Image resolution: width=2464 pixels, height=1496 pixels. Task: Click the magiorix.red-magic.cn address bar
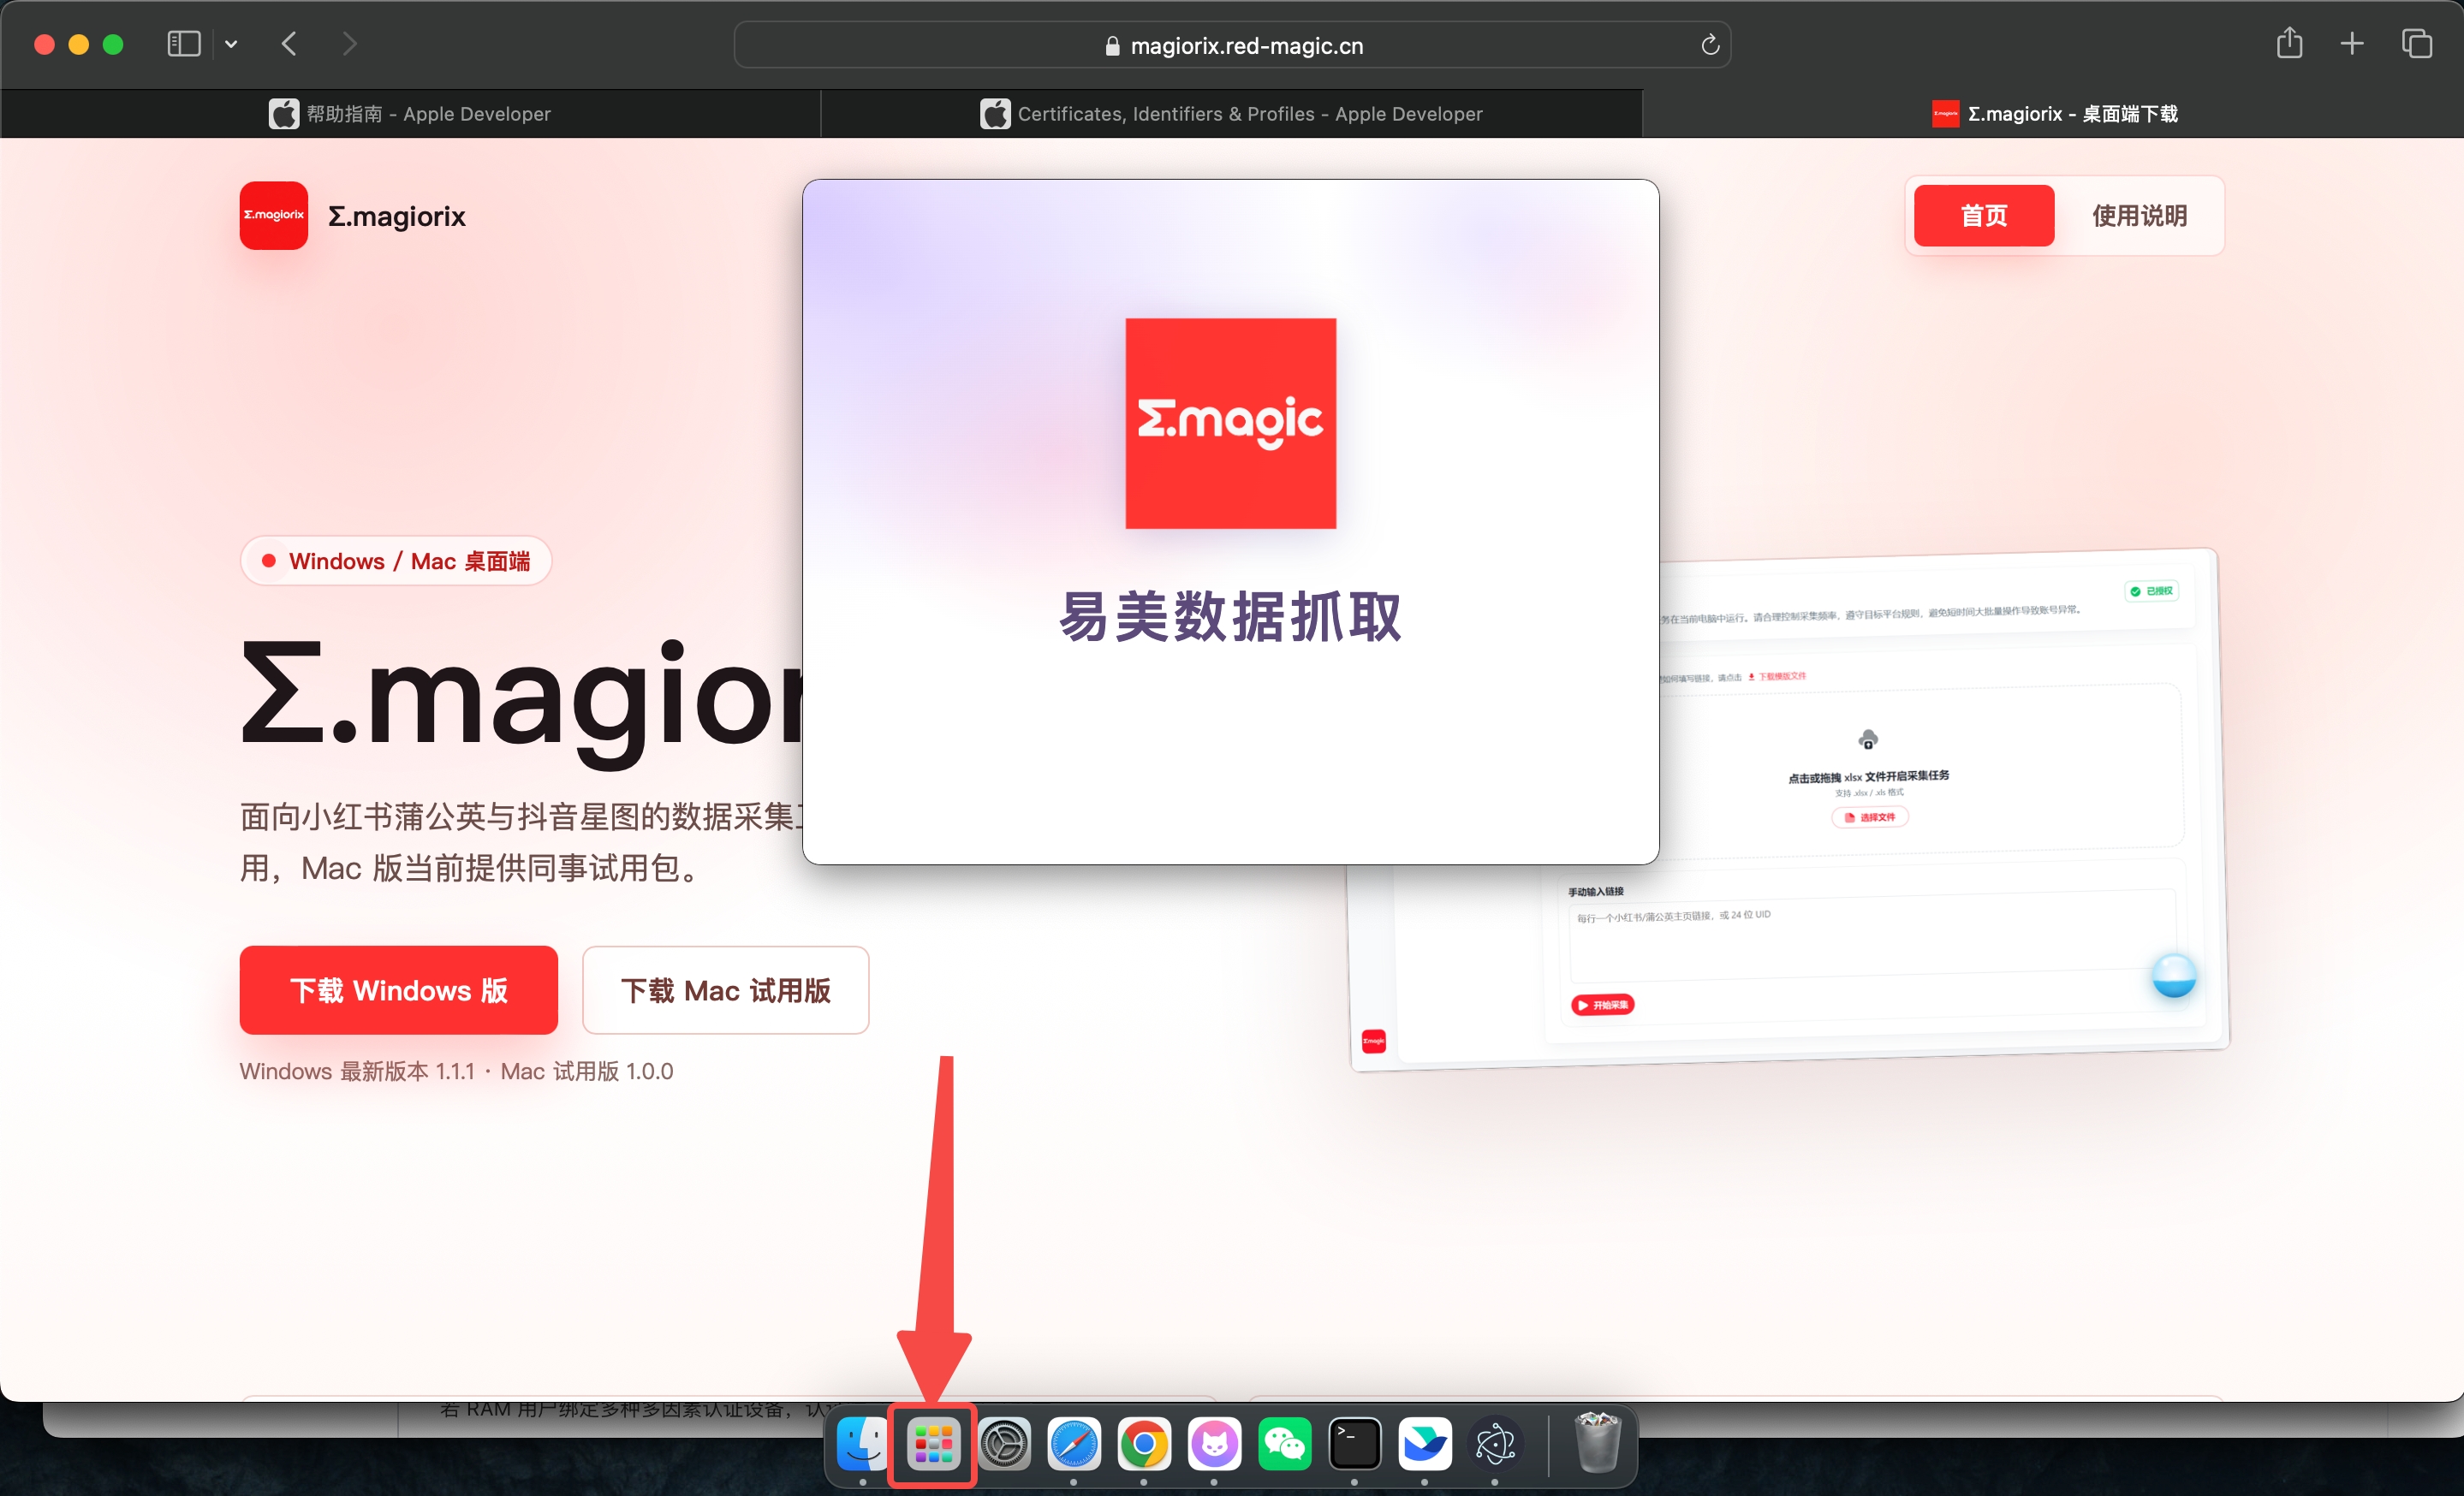click(x=1232, y=45)
